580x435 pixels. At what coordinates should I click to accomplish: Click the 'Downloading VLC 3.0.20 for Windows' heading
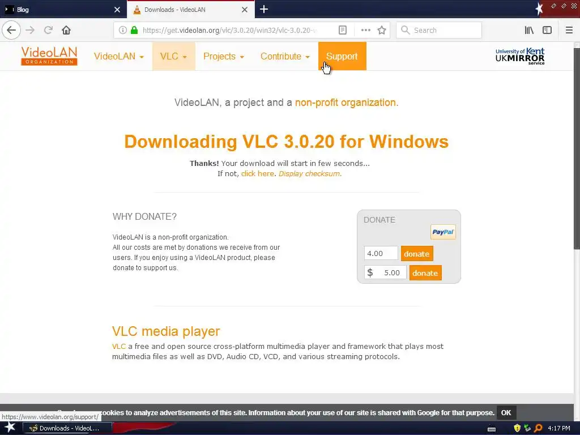point(286,141)
